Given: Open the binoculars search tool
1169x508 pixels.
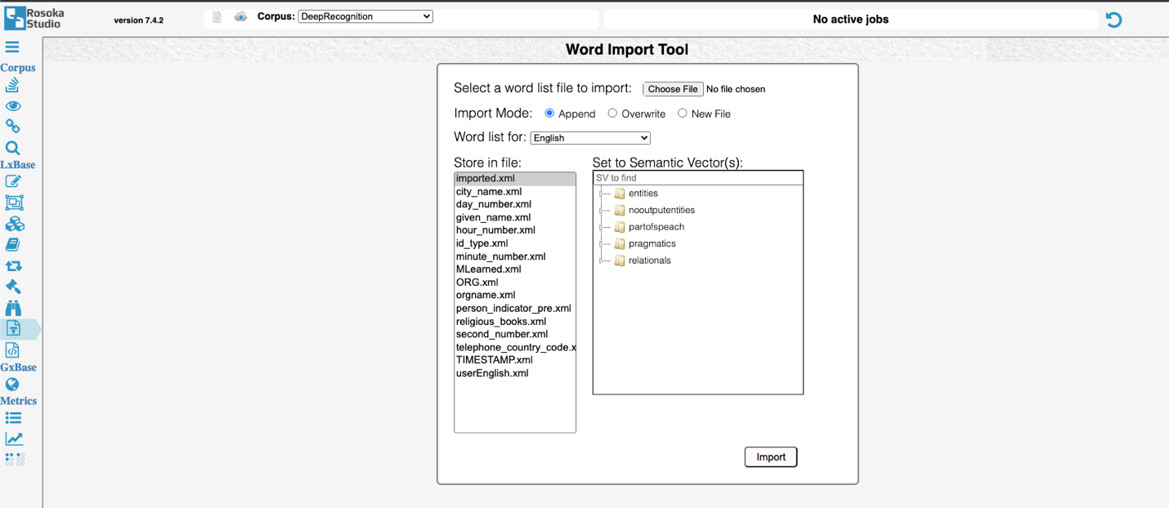Looking at the screenshot, I should (14, 307).
